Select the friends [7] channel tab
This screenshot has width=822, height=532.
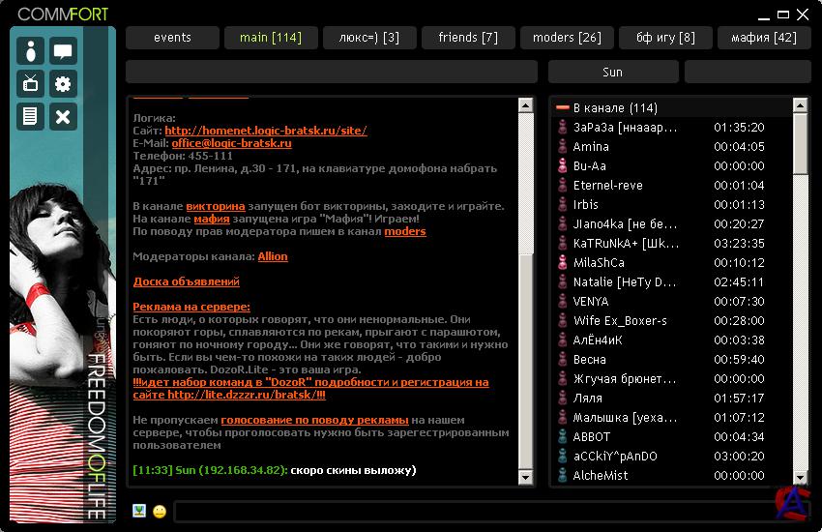(468, 38)
